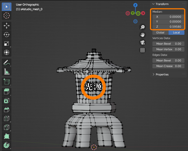The height and width of the screenshot is (151, 188).
Task: Click the 'Median:' label
Action: tap(158, 12)
